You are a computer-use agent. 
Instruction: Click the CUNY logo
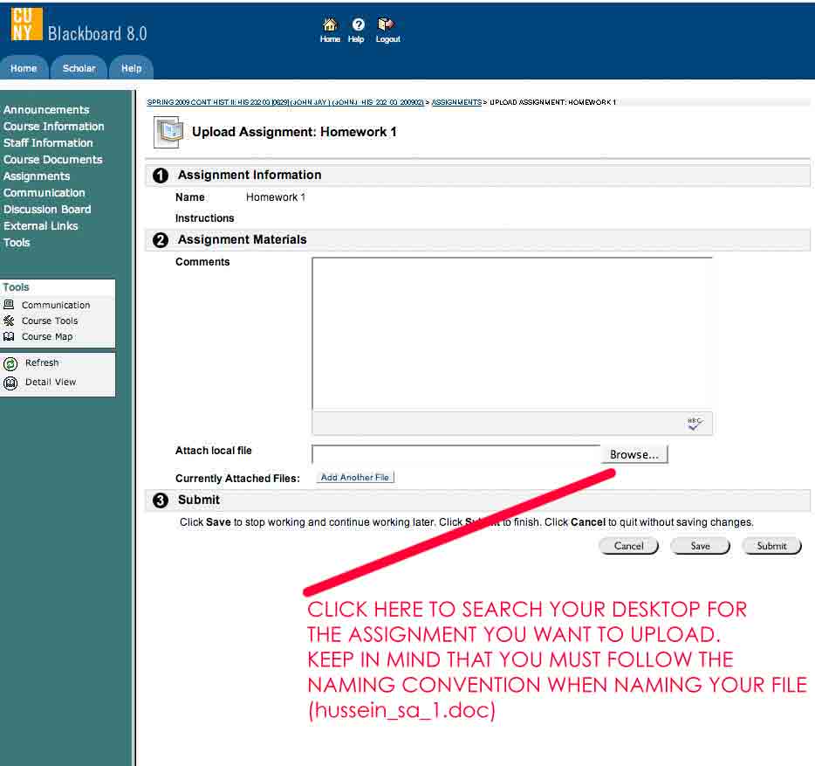pos(26,24)
